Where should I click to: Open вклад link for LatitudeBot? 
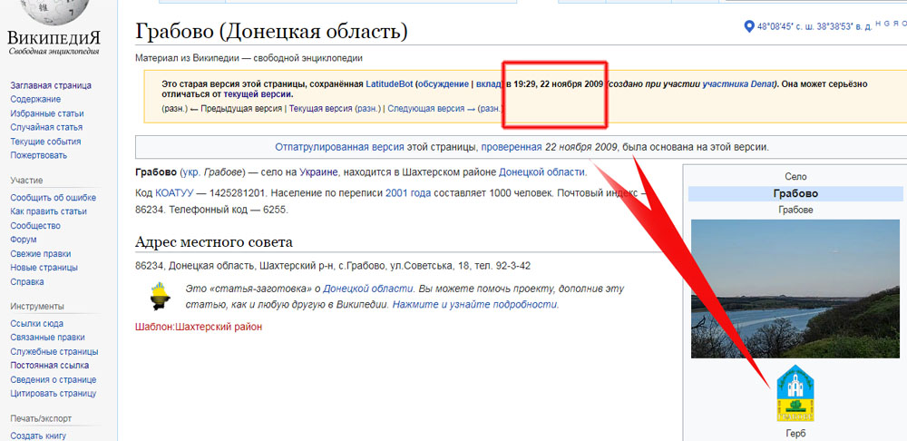(x=488, y=83)
